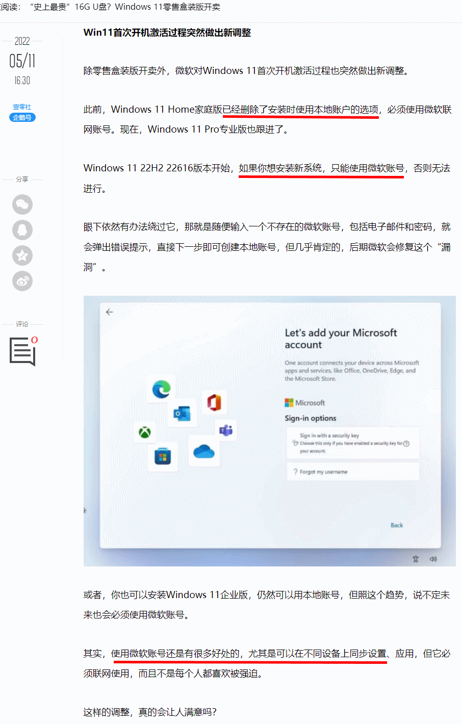Click the '分享' sidebar label

coord(22,179)
